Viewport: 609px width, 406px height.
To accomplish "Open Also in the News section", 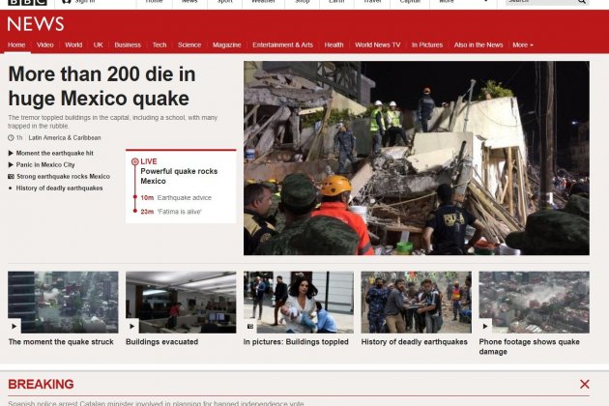I will [x=478, y=45].
